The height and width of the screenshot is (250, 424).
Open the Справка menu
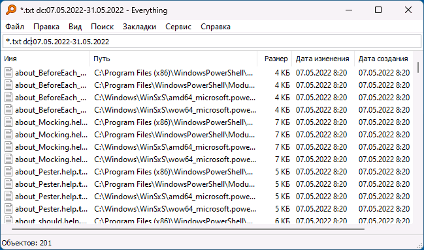(x=216, y=27)
